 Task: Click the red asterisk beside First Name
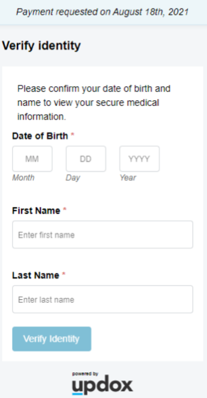[65, 209]
